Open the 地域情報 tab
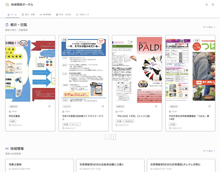 (x=45, y=15)
